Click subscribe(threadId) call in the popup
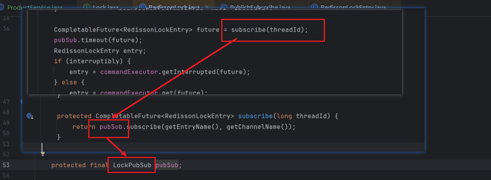Screen dimensions: 491x180 tap(269, 30)
